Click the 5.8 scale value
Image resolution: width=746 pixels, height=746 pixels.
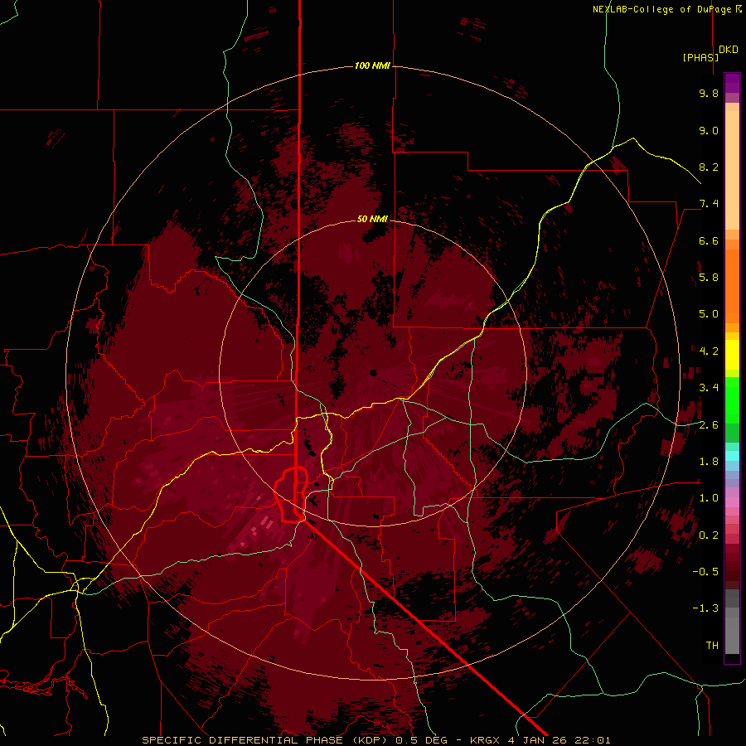709,278
